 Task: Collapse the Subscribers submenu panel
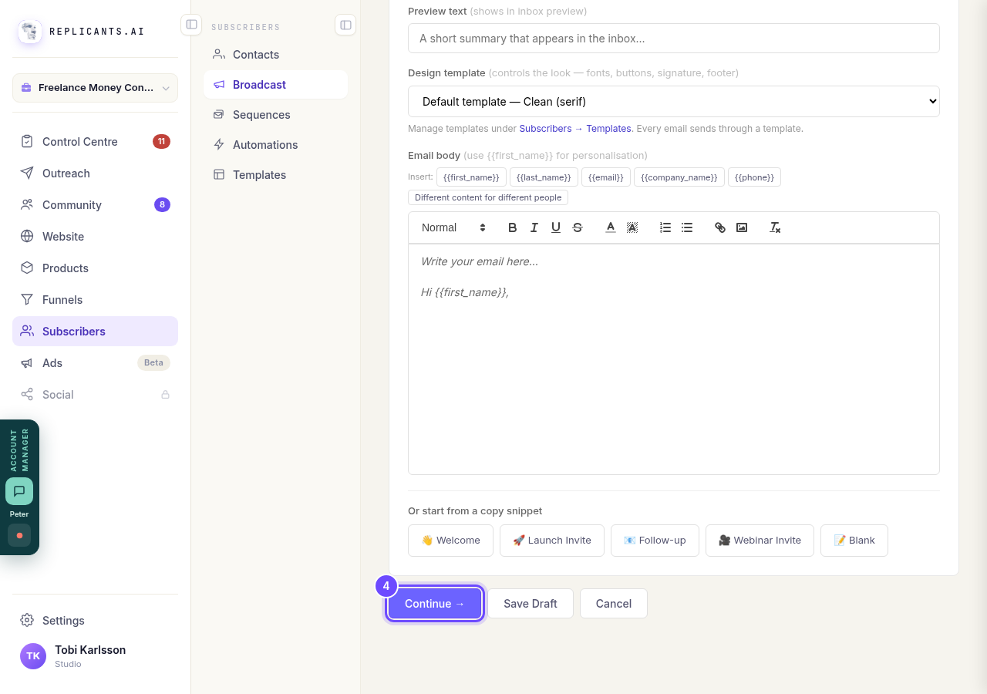click(345, 25)
